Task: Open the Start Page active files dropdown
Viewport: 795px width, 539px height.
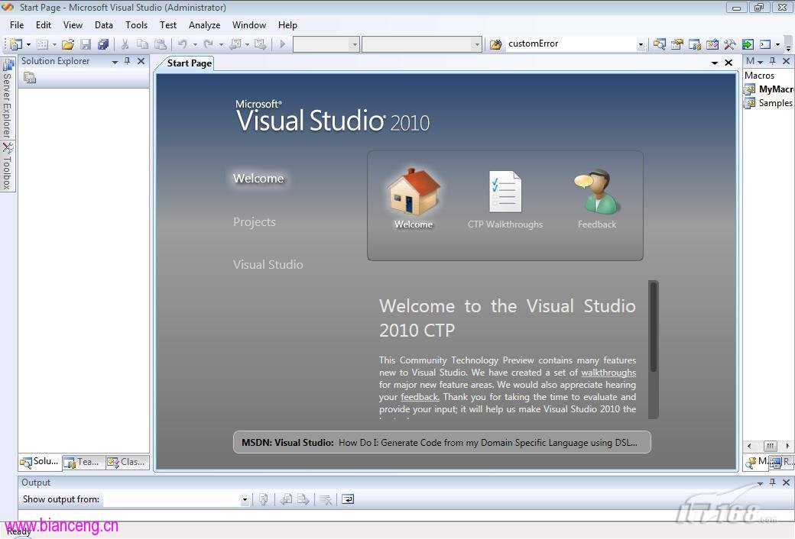Action: pyautogui.click(x=715, y=63)
